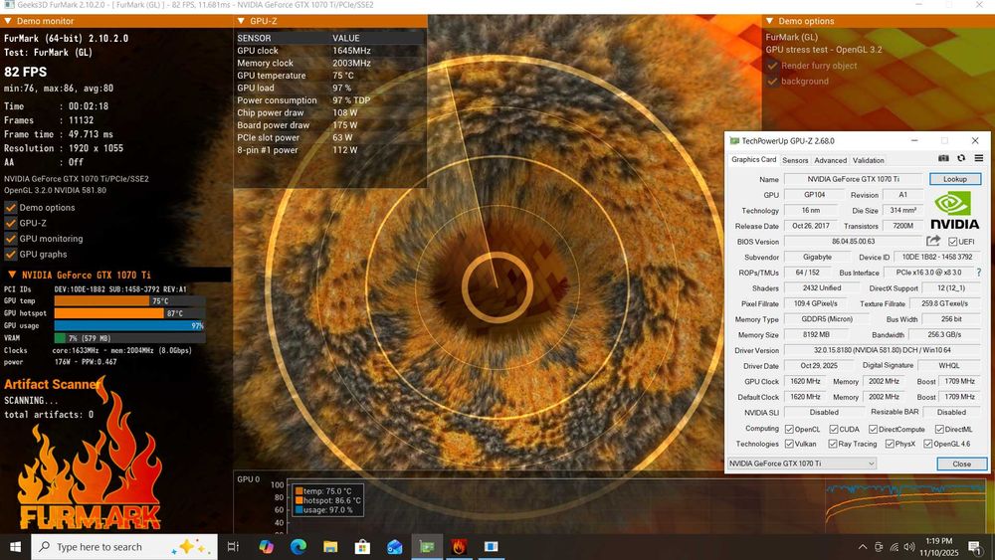Open FurMark from the taskbar flame icon

tap(459, 547)
